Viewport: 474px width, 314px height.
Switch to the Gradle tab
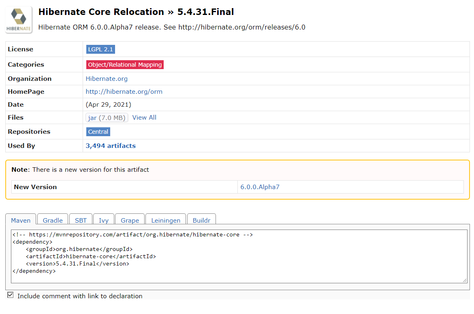click(x=53, y=220)
